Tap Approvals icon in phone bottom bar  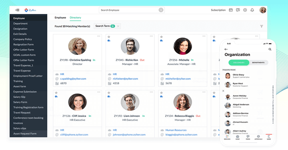(258, 137)
